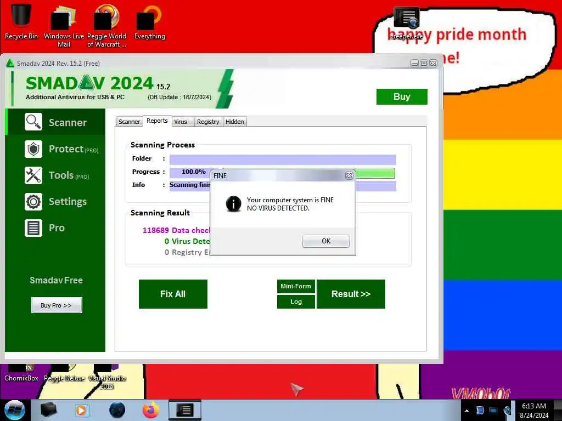Switch to the Hidden tab

coord(235,122)
